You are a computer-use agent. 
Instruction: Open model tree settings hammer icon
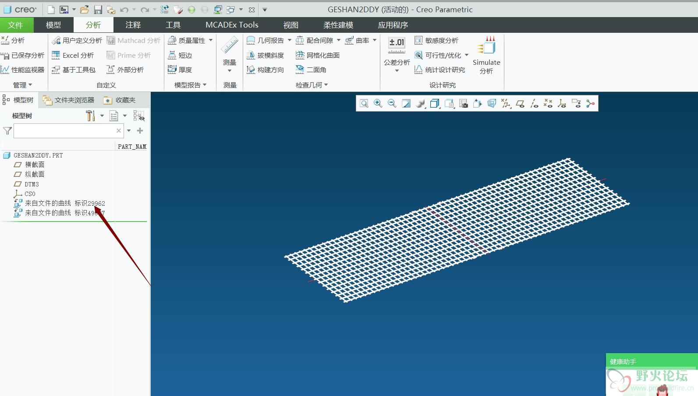coord(90,116)
